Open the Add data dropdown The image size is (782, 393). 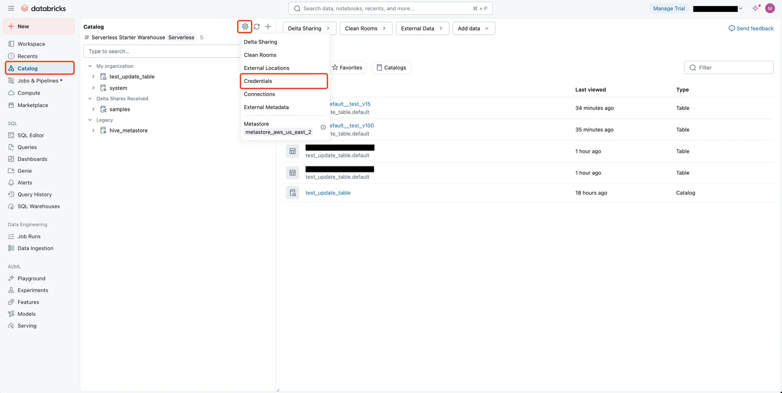(474, 28)
